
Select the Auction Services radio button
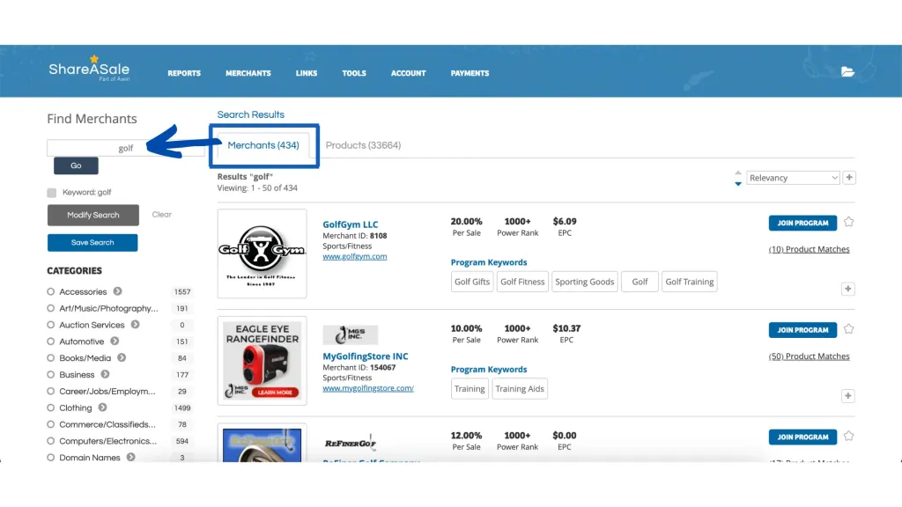click(50, 325)
